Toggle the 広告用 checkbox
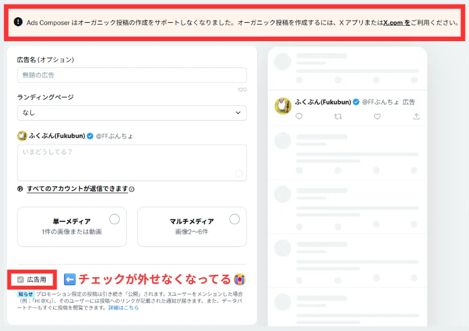Image resolution: width=469 pixels, height=331 pixels. [x=21, y=280]
